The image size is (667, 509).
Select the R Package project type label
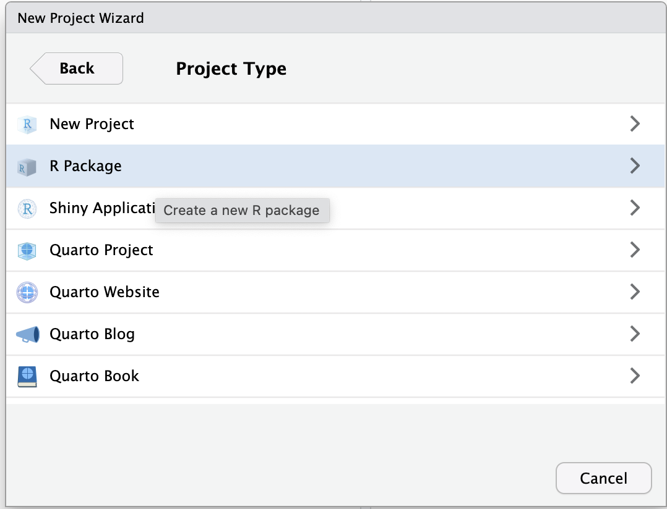tap(85, 166)
